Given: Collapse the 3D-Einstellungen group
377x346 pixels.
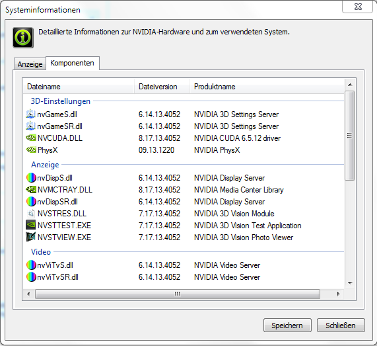Looking at the screenshot, I should [x=61, y=101].
